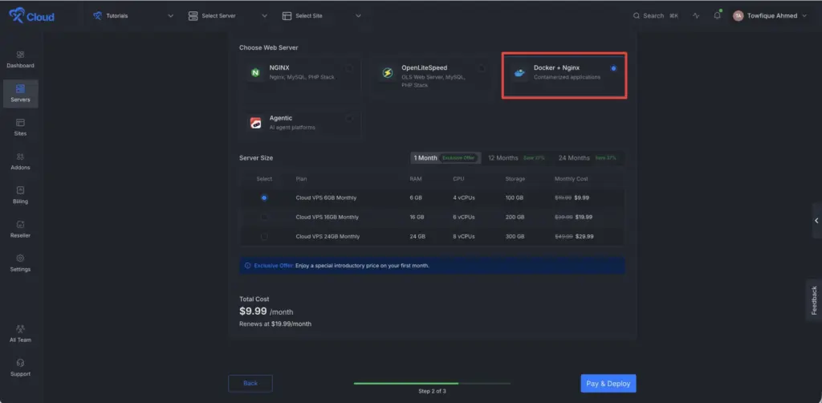Click the activity pulse icon
The width and height of the screenshot is (822, 403).
pyautogui.click(x=696, y=16)
